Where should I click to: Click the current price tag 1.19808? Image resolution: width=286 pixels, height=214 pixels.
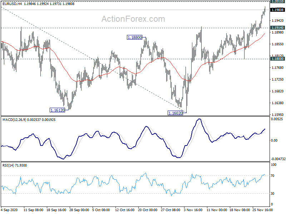click(277, 10)
